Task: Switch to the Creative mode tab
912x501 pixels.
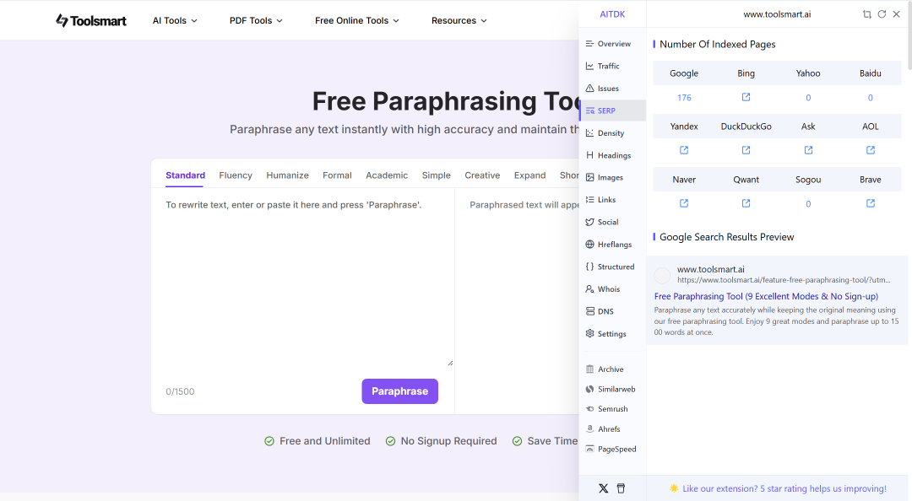Action: (x=482, y=175)
